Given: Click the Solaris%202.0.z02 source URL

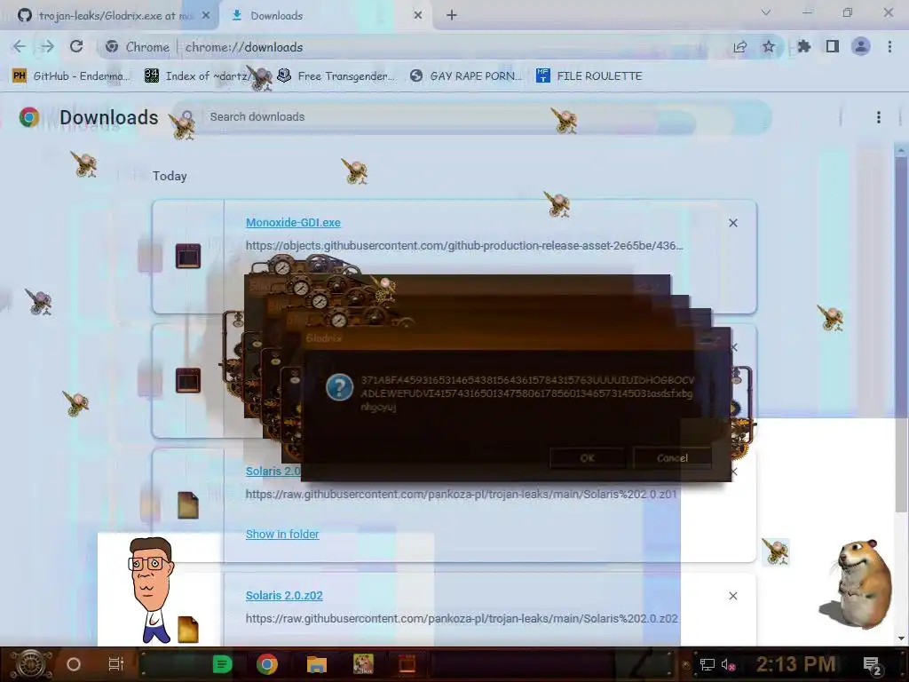Looking at the screenshot, I should (x=462, y=619).
